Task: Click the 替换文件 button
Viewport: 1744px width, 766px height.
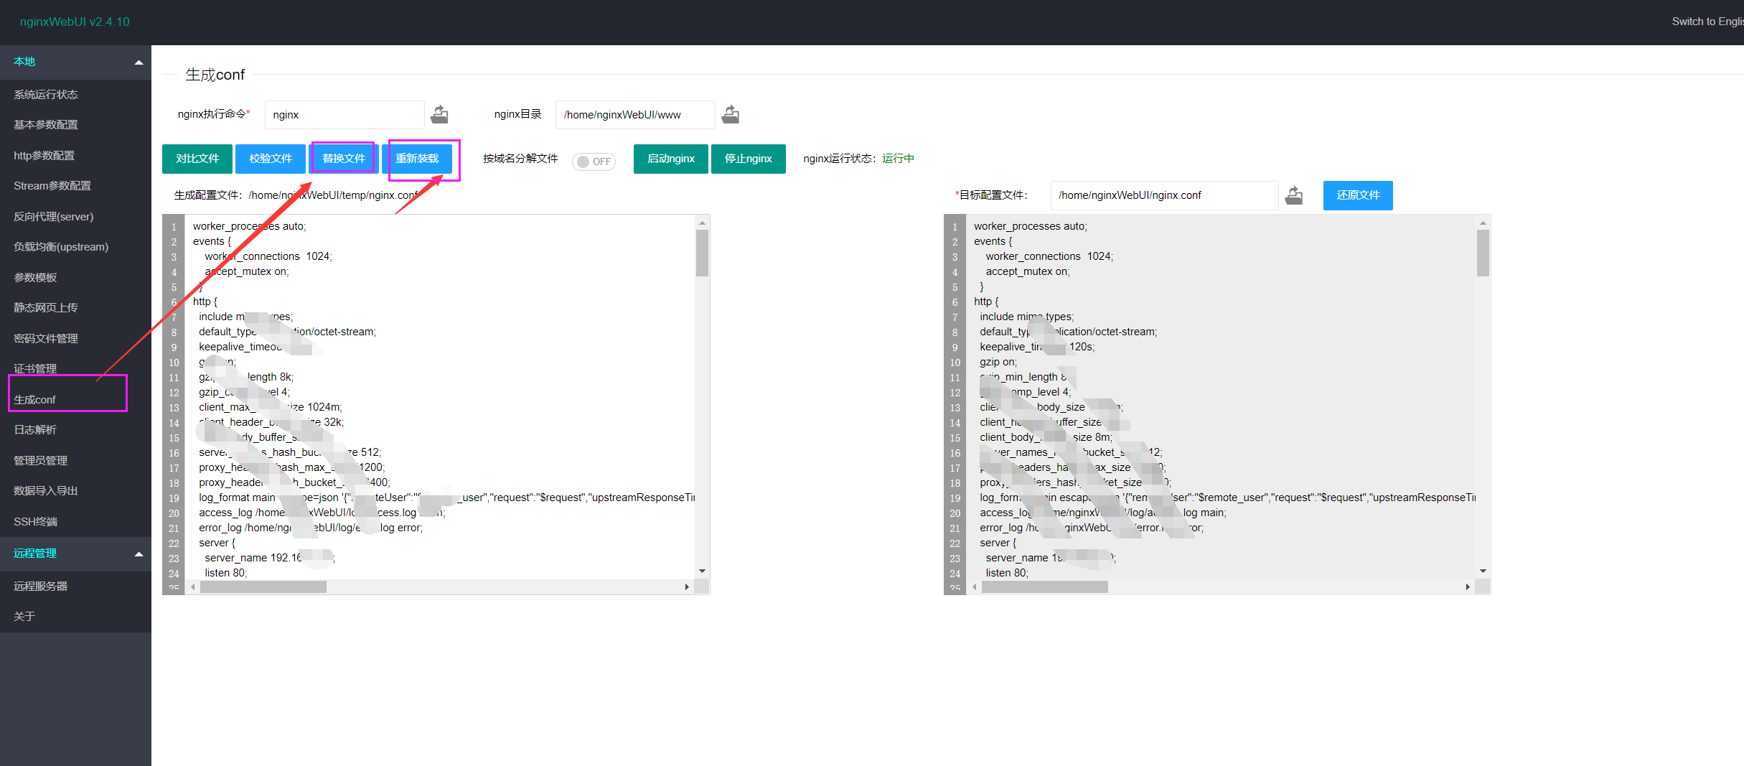Action: tap(344, 159)
